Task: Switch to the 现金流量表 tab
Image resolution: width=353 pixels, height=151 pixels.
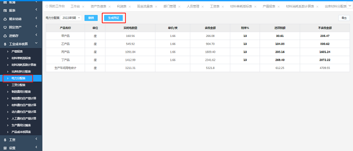Action: 145,6
